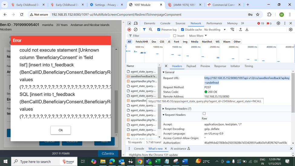Open the More filters dropdown
295x166 pixels.
(x=198, y=36)
